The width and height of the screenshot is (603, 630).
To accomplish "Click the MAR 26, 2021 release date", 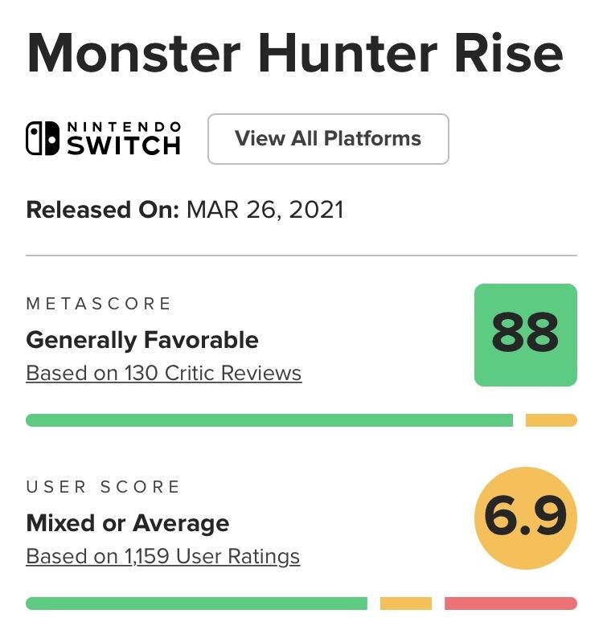I will pyautogui.click(x=265, y=211).
